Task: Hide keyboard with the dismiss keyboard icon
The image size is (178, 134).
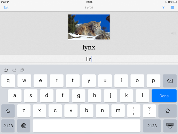Action: click(170, 126)
